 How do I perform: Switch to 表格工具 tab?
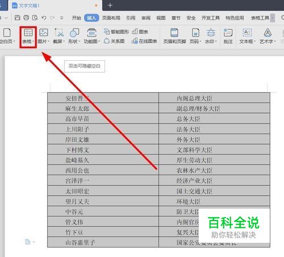coord(260,18)
